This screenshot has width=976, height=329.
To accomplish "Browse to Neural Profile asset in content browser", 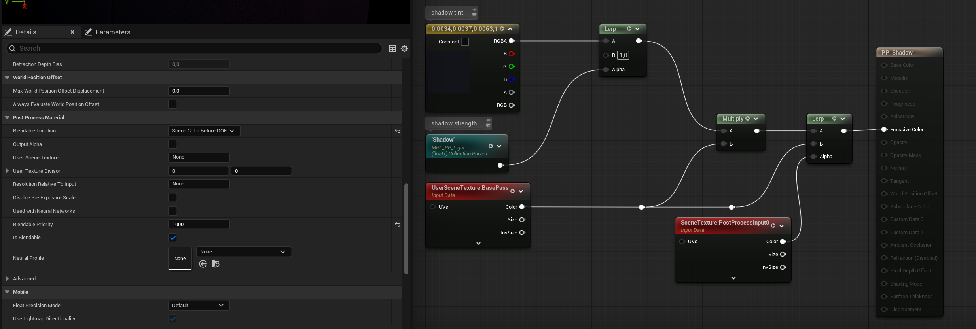I will [216, 264].
